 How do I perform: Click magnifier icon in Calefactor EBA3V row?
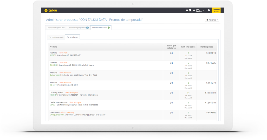click(172, 103)
